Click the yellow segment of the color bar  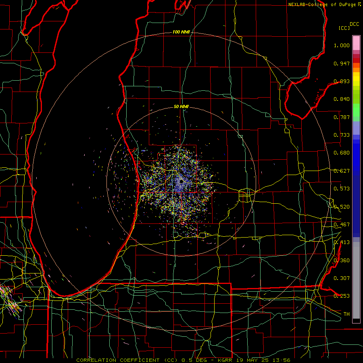click(x=356, y=79)
